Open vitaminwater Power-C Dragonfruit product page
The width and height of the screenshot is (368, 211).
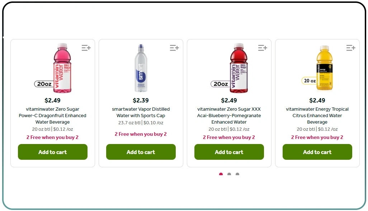pyautogui.click(x=52, y=115)
